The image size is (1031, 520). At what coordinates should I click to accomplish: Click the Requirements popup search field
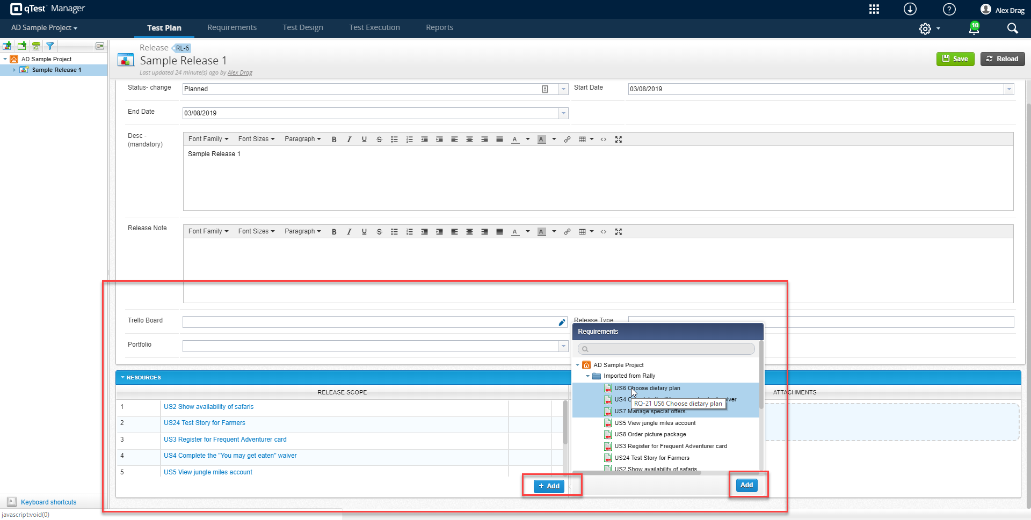[666, 349]
